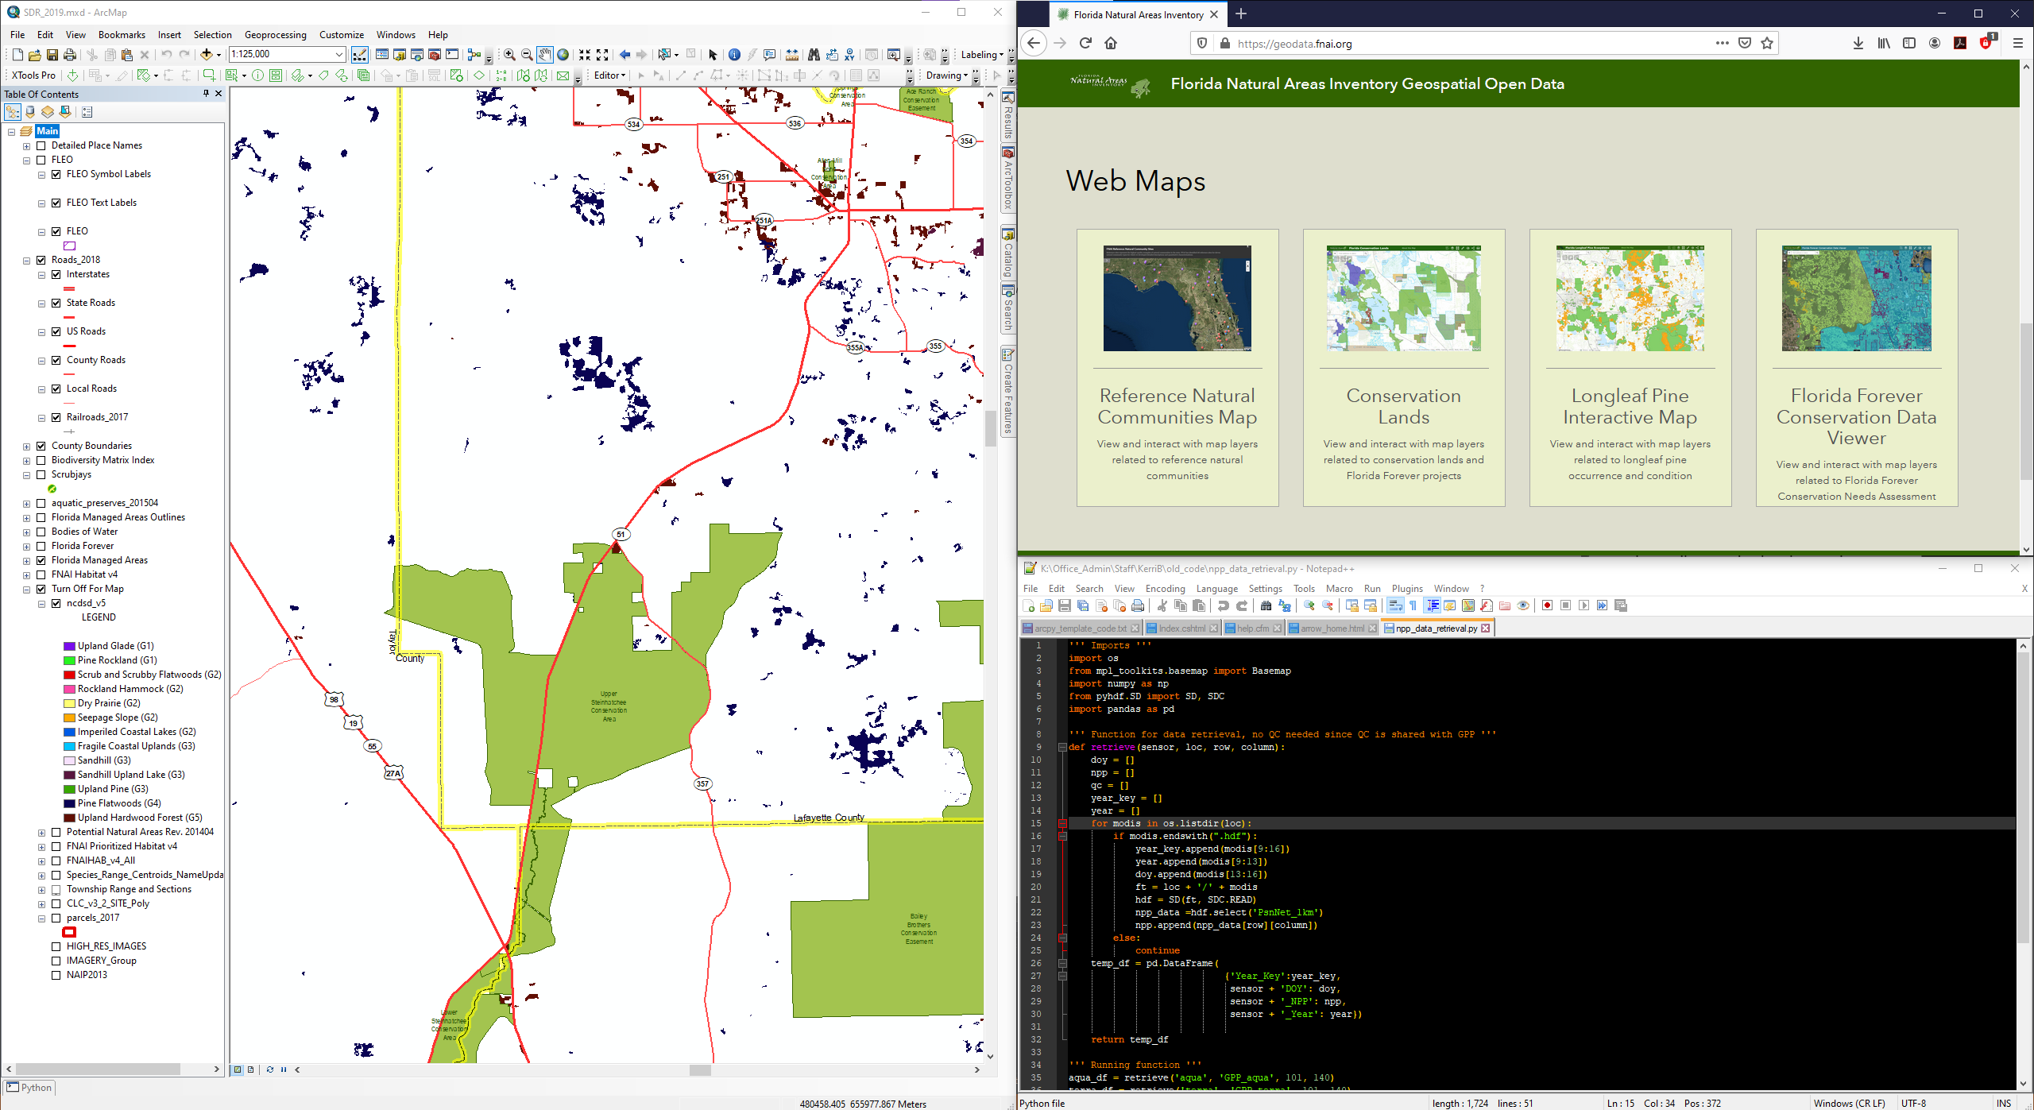Expand the Florida Forever layer

click(26, 546)
